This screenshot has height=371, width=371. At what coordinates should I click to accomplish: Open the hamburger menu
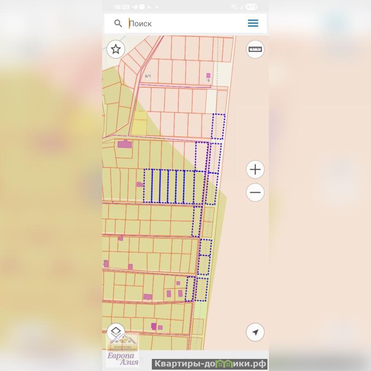pyautogui.click(x=253, y=23)
